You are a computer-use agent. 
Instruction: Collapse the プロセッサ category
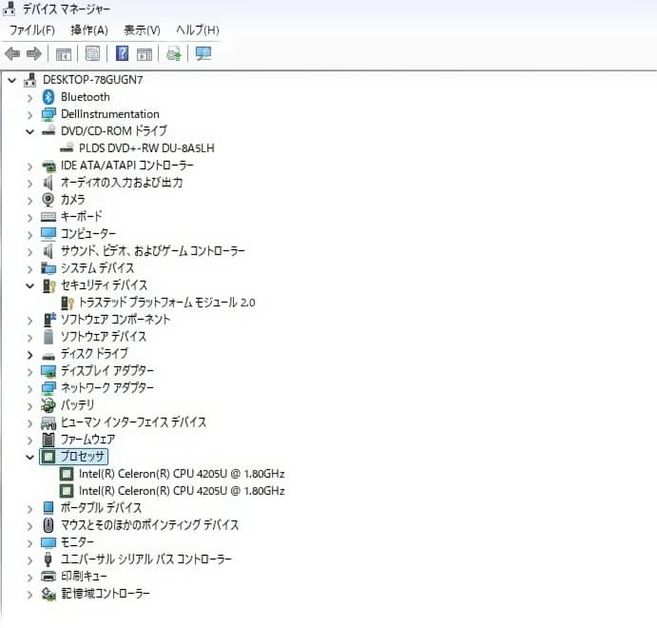click(x=29, y=457)
